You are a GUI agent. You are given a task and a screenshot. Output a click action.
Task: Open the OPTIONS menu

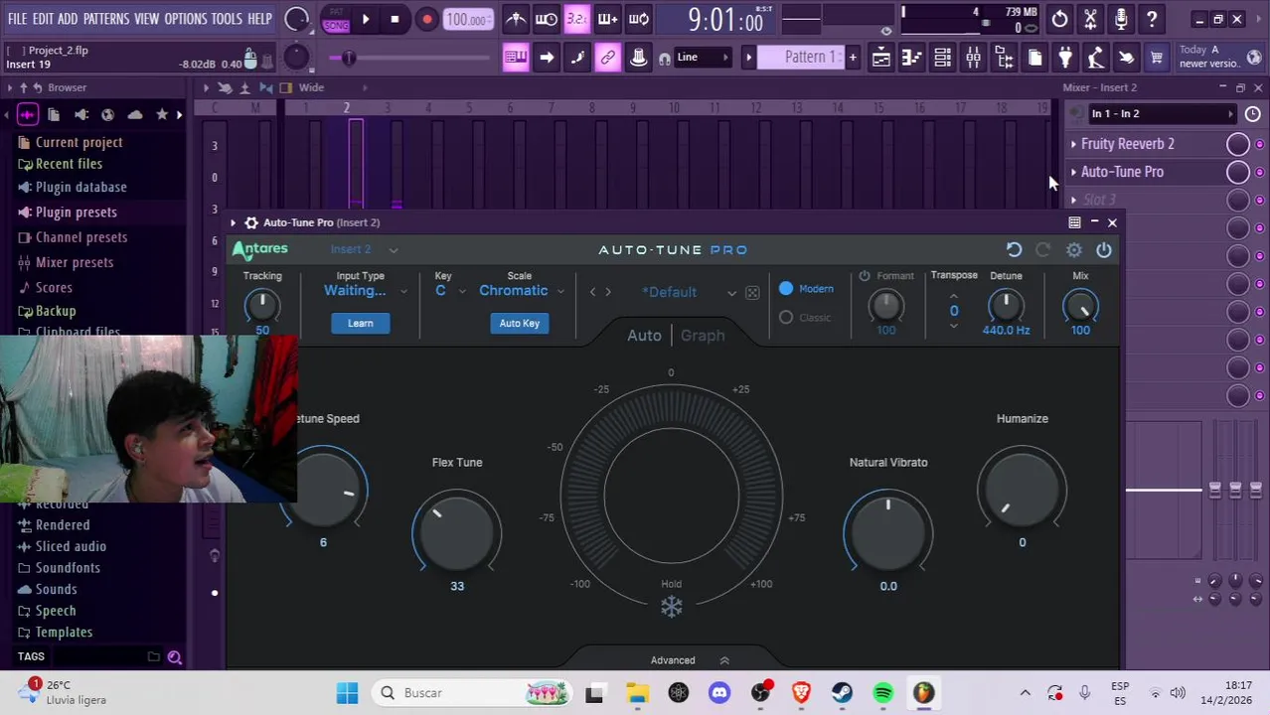[x=185, y=19]
